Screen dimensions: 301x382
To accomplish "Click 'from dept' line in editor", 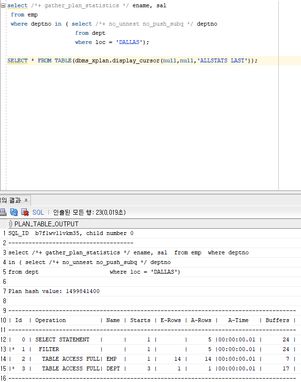I will pyautogui.click(x=90, y=33).
